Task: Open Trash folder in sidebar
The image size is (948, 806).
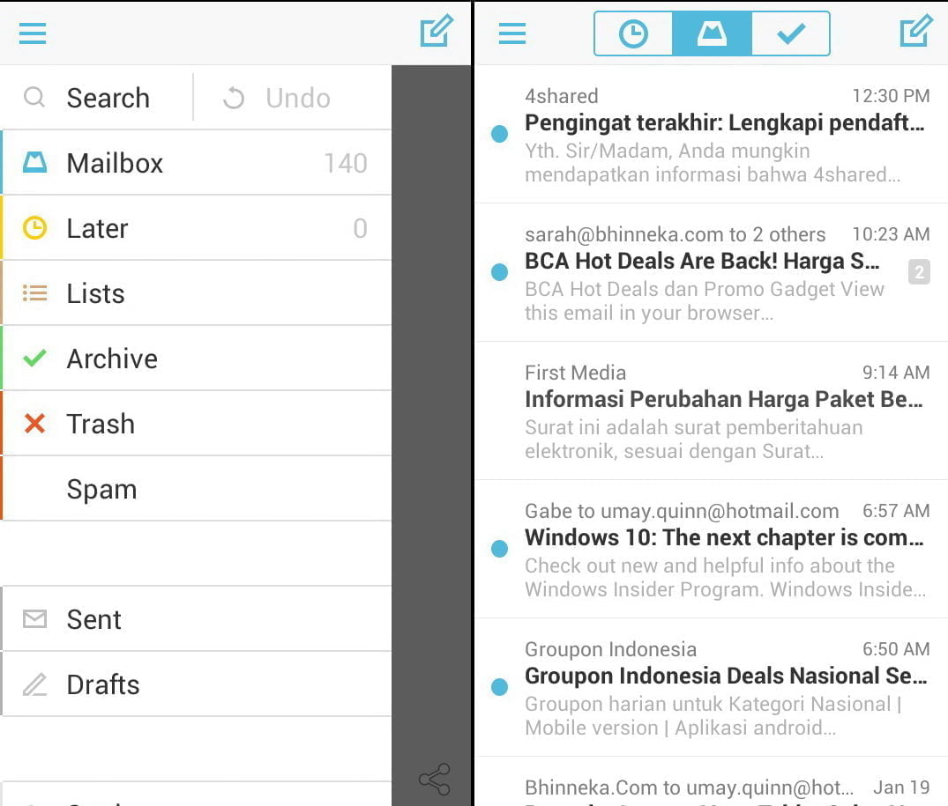Action: 196,424
